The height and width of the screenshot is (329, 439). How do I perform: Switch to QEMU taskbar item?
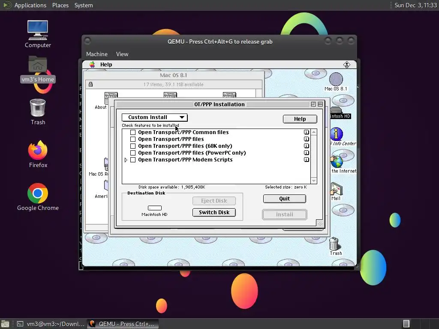point(123,324)
